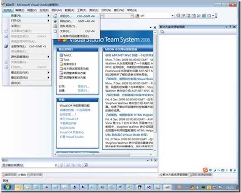The width and height of the screenshot is (241, 193).
Task: Pin the Solution Explorer panel
Action: [x=230, y=27]
